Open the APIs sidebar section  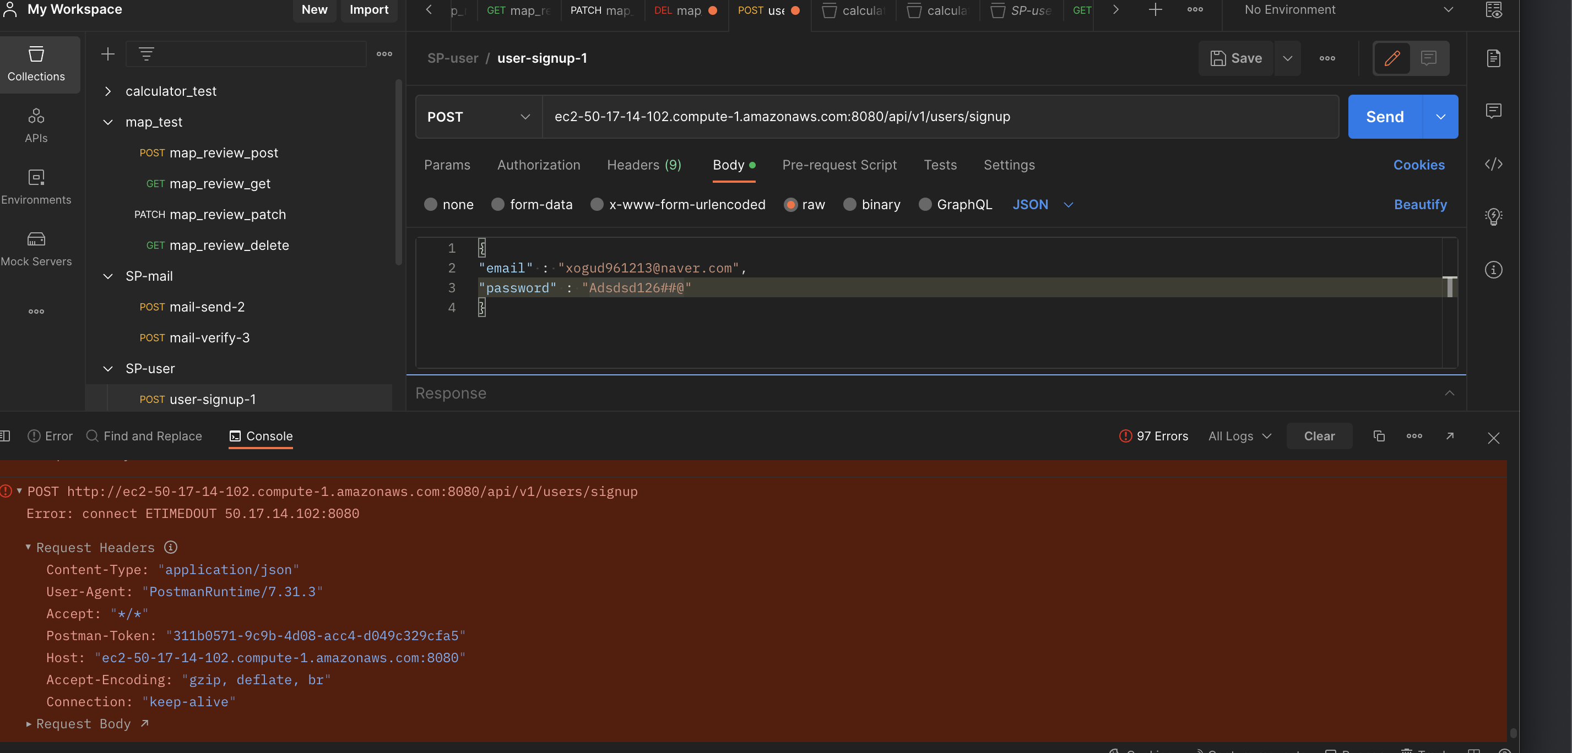(36, 125)
